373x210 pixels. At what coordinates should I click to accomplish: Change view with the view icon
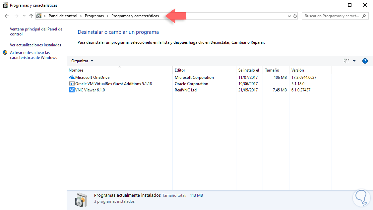click(x=346, y=61)
